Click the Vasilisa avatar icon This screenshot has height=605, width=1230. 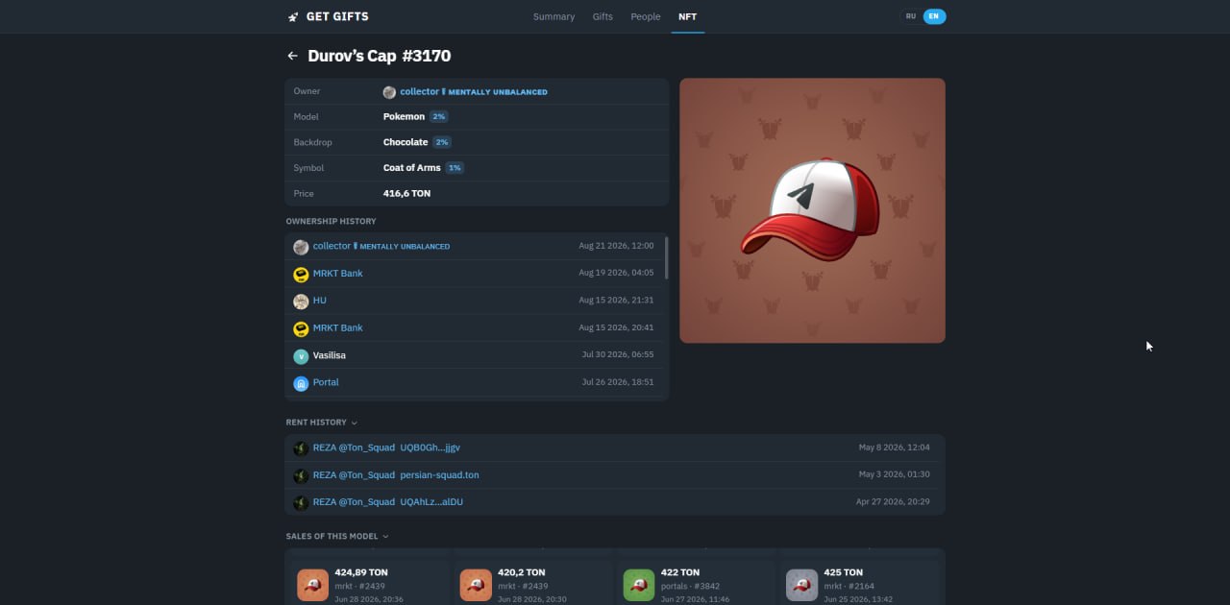click(x=301, y=356)
